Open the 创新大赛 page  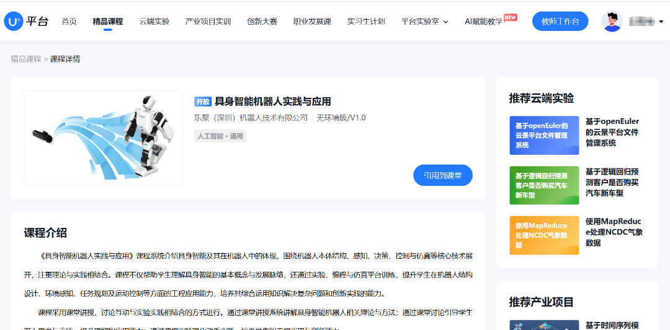click(262, 22)
